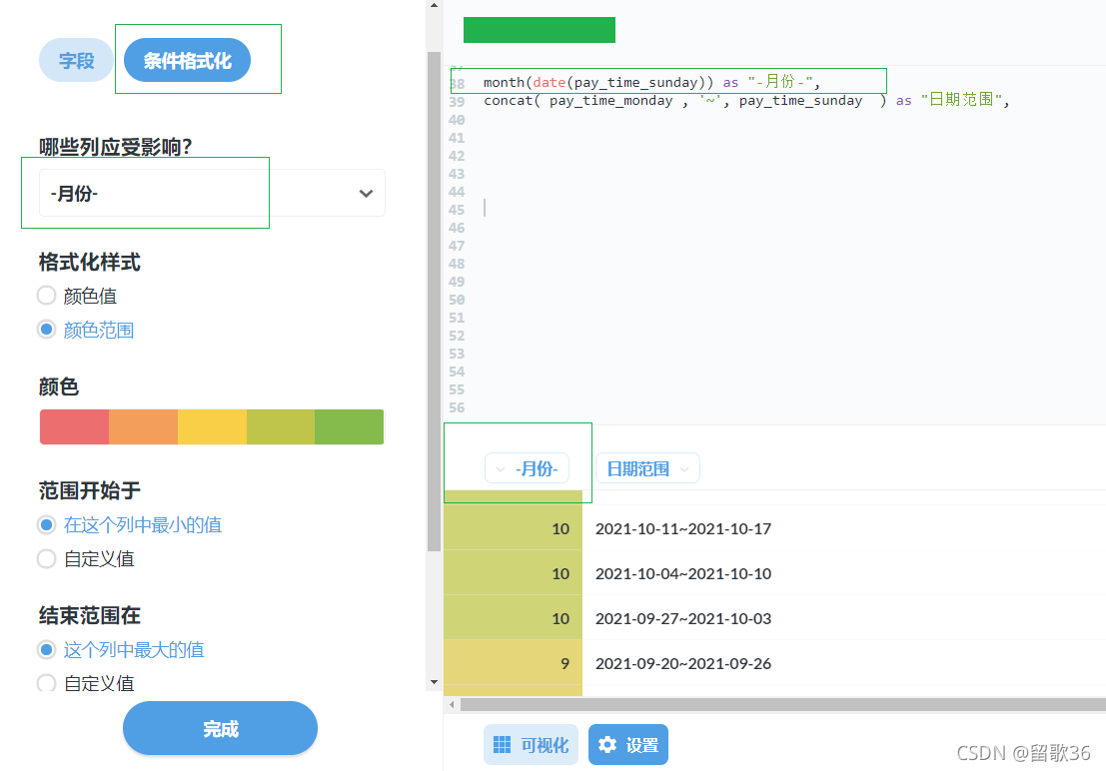Click the green run button above the editor

click(x=539, y=30)
